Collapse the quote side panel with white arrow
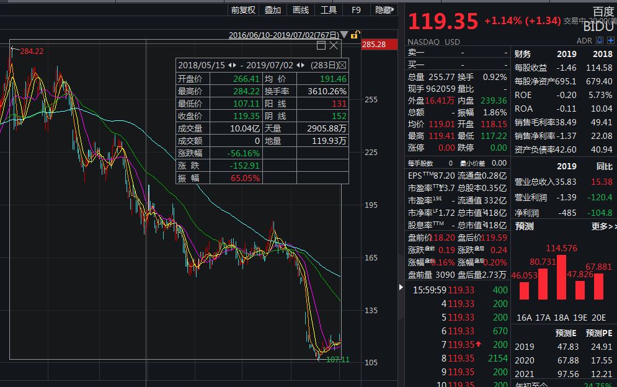 [x=401, y=287]
